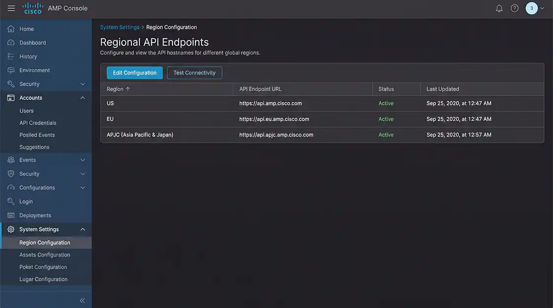Click the https://api.eu.amp.cisco.com URL
Image resolution: width=553 pixels, height=308 pixels.
(274, 119)
